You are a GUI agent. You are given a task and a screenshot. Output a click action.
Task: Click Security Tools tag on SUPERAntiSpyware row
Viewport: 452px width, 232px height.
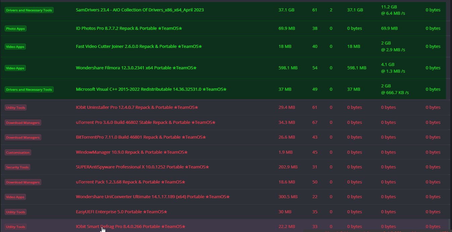tap(17, 167)
